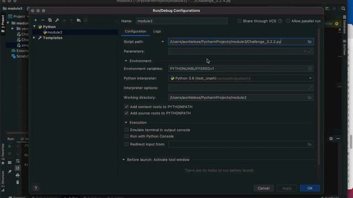Open Favorites side tab in main window
The image size is (353, 198).
click(x=3, y=155)
